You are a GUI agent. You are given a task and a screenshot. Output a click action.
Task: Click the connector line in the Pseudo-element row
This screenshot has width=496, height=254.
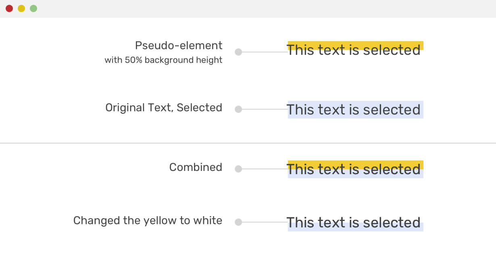pyautogui.click(x=264, y=52)
